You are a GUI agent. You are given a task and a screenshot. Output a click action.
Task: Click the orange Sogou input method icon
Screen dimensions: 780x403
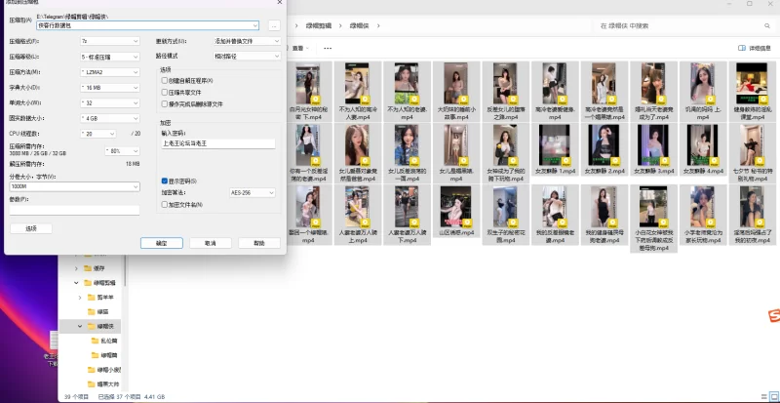click(x=773, y=315)
